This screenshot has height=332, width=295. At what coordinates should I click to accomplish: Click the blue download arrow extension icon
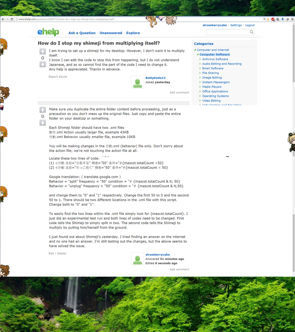pyautogui.click(x=283, y=19)
